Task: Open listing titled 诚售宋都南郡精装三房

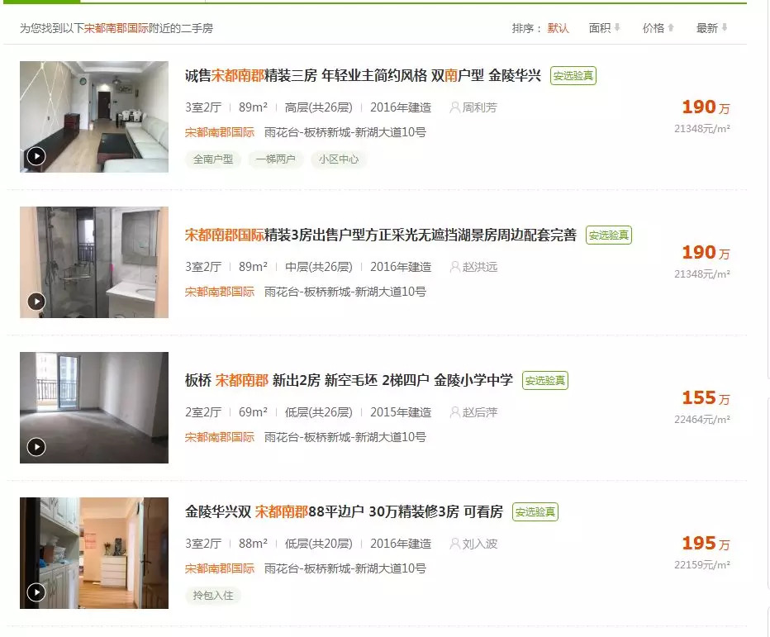Action: point(363,76)
